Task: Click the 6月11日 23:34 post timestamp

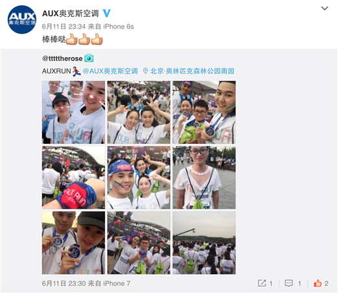Action: pyautogui.click(x=64, y=27)
